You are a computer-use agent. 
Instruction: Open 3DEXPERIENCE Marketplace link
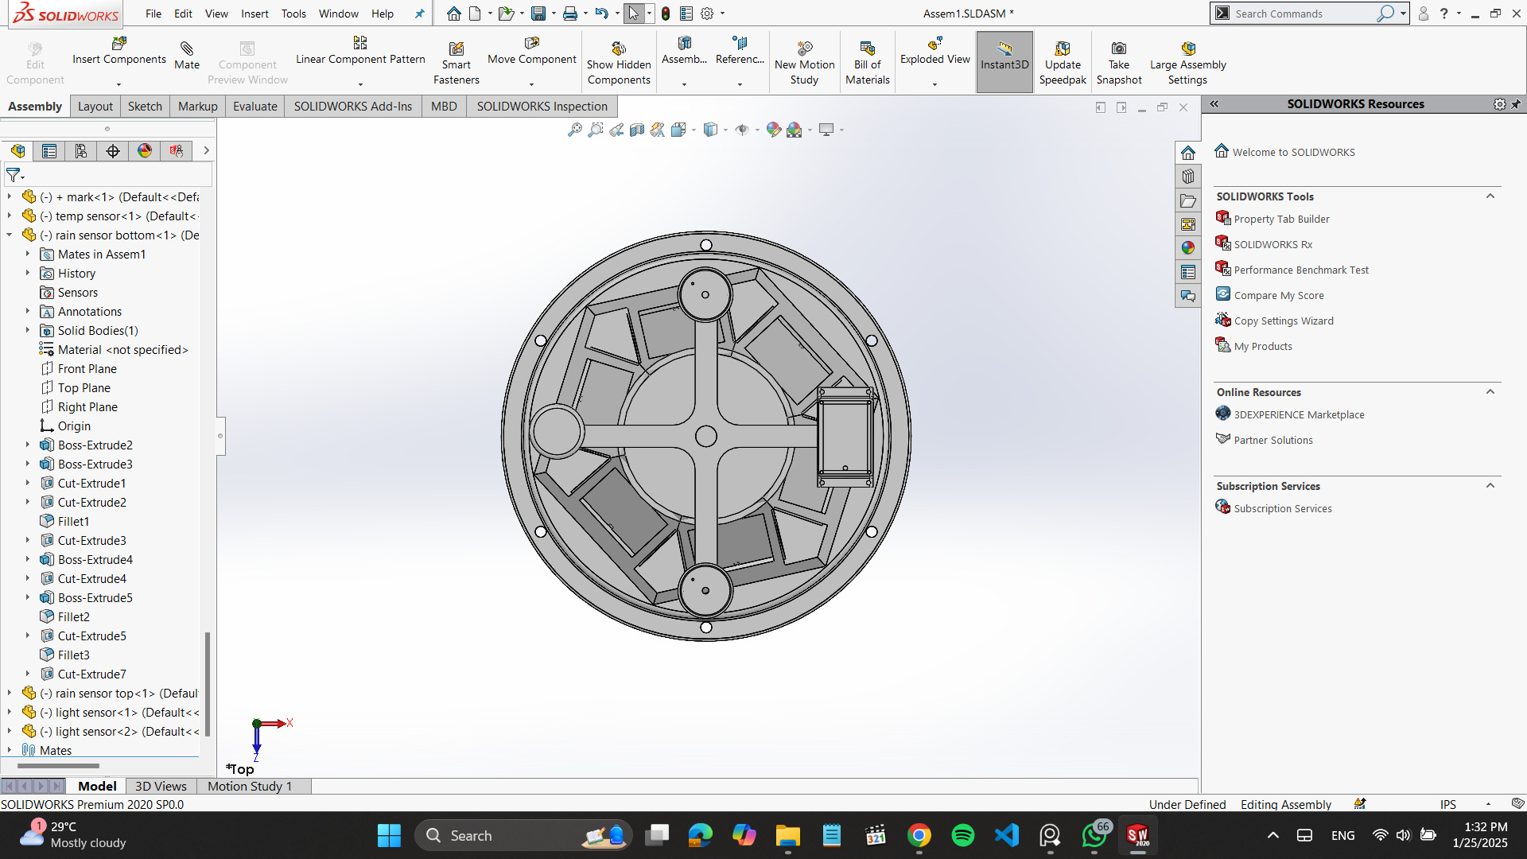[x=1298, y=415]
